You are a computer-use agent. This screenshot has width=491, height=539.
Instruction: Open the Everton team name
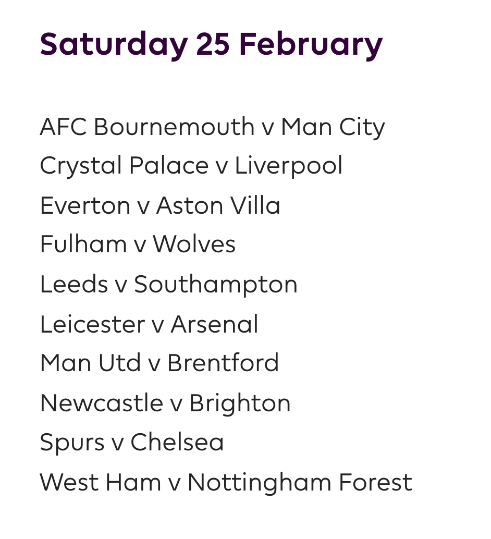click(x=84, y=205)
